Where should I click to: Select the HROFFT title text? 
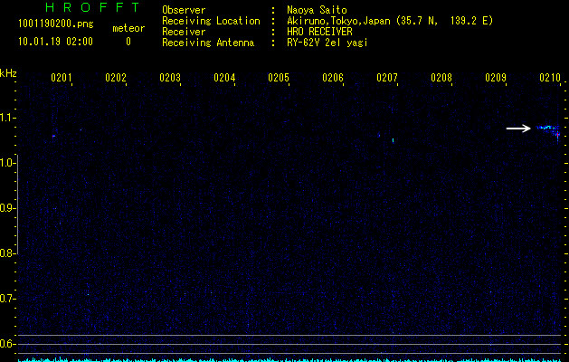click(86, 8)
